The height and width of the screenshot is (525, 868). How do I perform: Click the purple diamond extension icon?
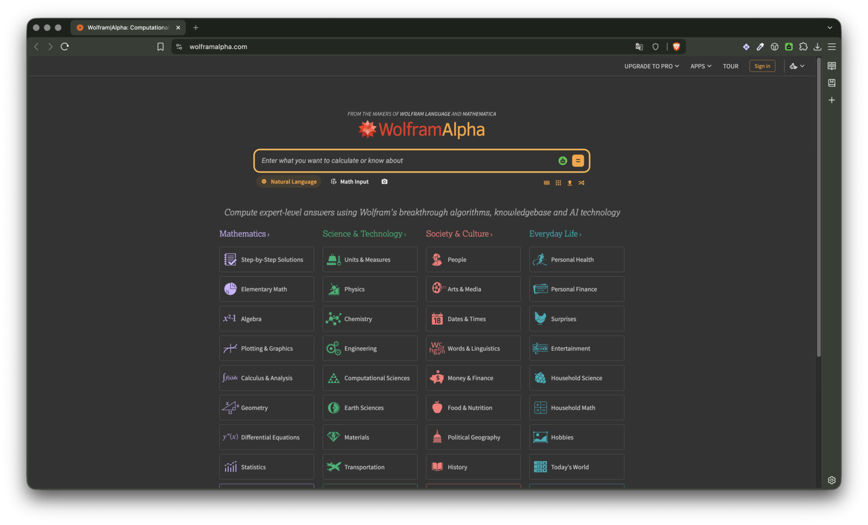(746, 47)
